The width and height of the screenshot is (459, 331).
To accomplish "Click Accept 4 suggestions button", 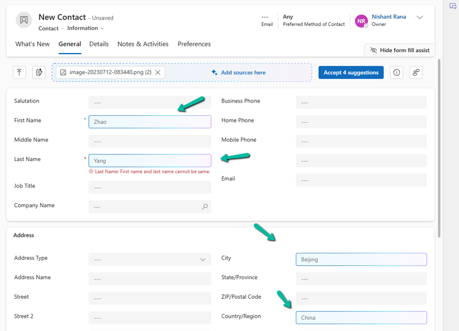I will [351, 73].
